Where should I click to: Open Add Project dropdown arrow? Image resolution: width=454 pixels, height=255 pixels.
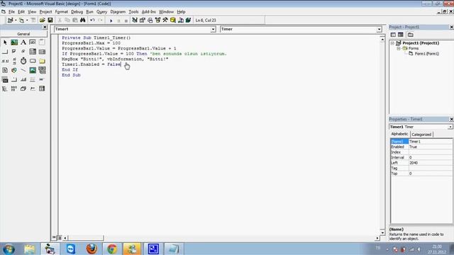(16, 21)
